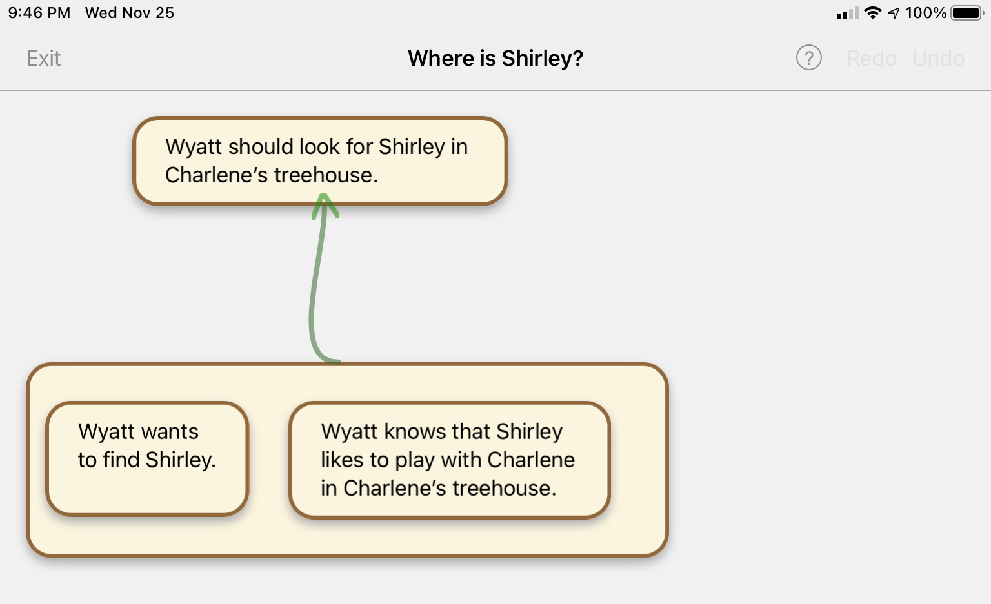The width and height of the screenshot is (991, 604).
Task: Click the Wi-Fi icon in status bar
Action: 872,12
